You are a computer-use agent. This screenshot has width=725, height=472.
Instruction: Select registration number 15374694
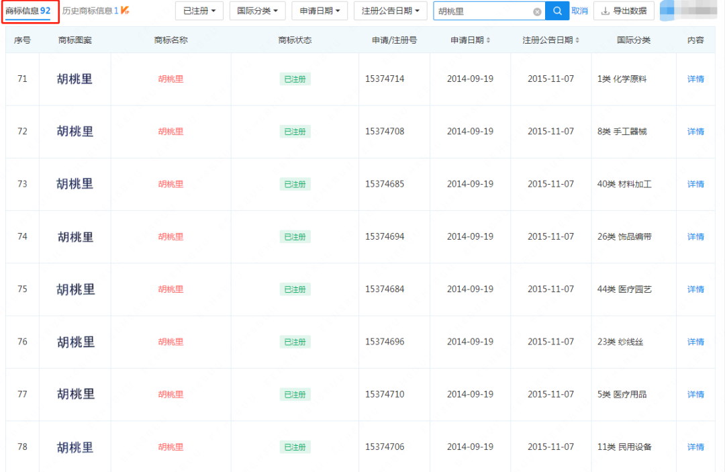pyautogui.click(x=385, y=237)
